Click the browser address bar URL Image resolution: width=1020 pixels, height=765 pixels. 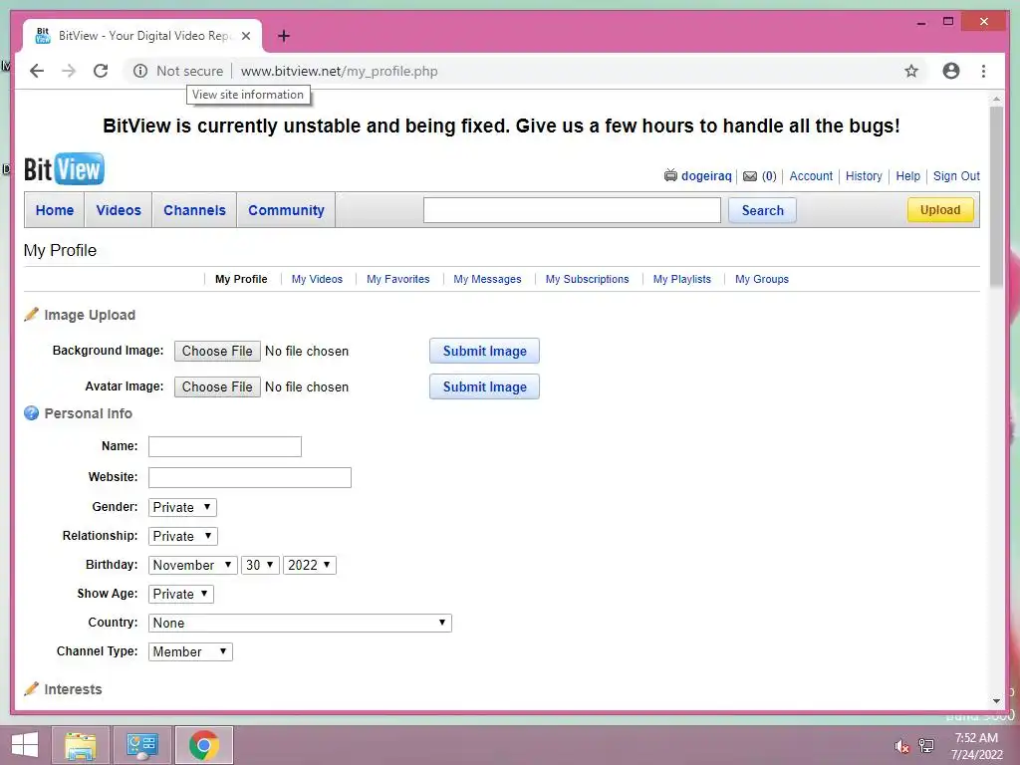pos(339,71)
